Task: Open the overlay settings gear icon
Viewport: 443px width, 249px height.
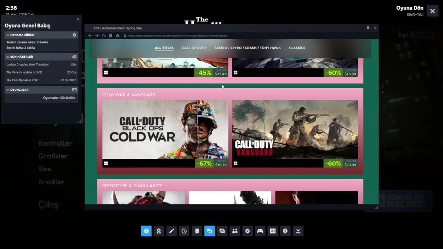Action: [x=285, y=231]
